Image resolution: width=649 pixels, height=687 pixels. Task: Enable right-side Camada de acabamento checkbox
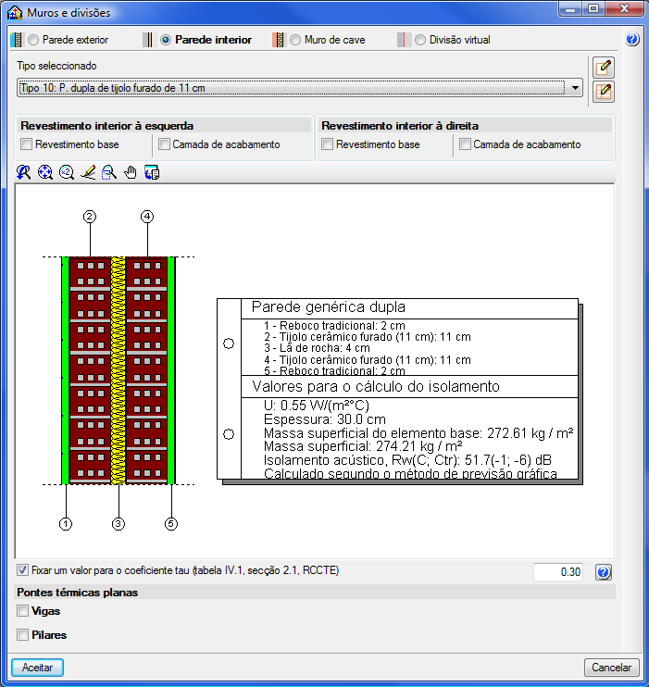(465, 144)
